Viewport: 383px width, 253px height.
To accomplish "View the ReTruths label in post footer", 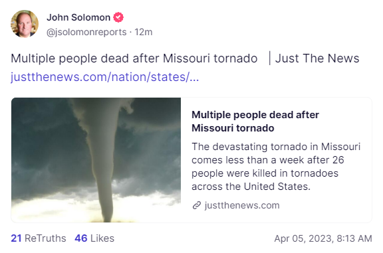I will pos(45,238).
